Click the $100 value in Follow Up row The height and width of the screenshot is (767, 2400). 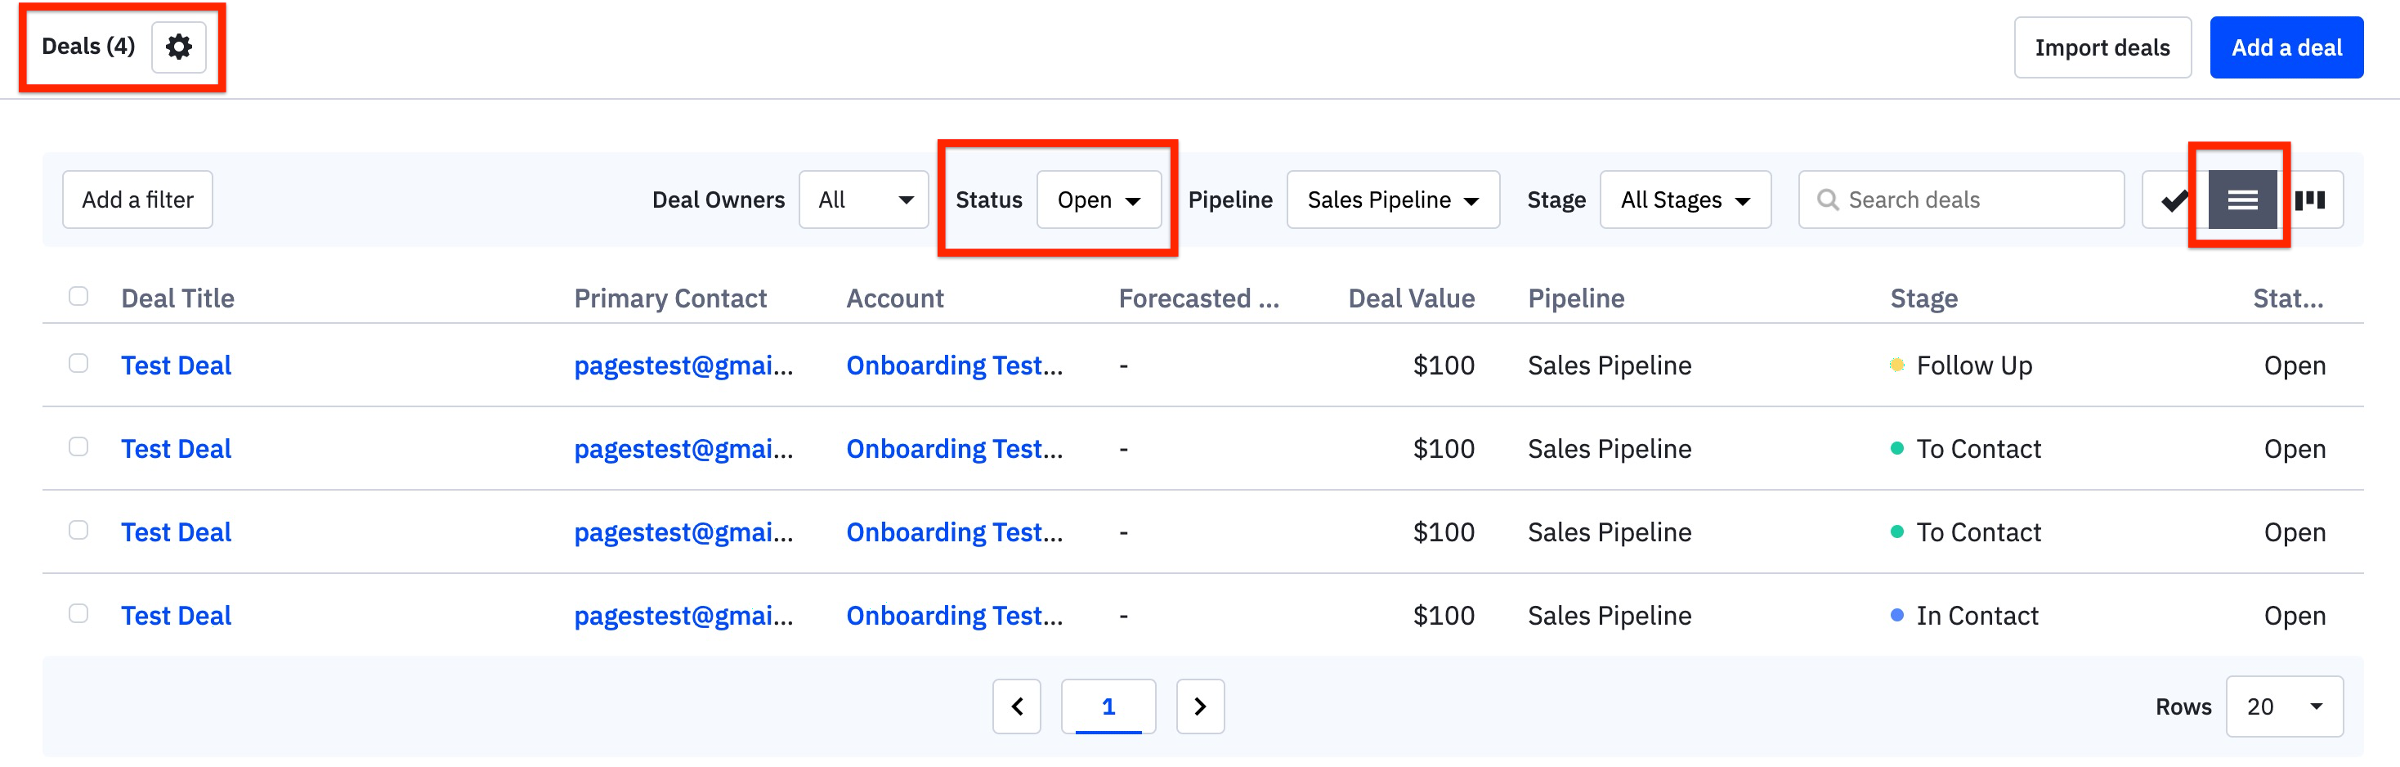1443,366
